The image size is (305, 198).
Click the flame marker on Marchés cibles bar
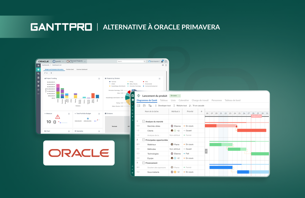coord(236,126)
